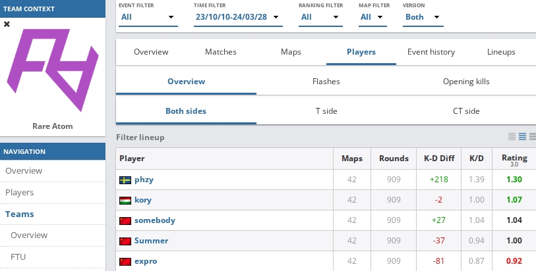
Task: Select the Overview sub-tab under Players
Action: (187, 82)
